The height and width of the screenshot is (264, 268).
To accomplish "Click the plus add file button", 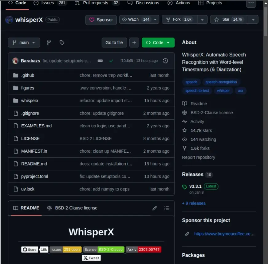I will [x=134, y=42].
